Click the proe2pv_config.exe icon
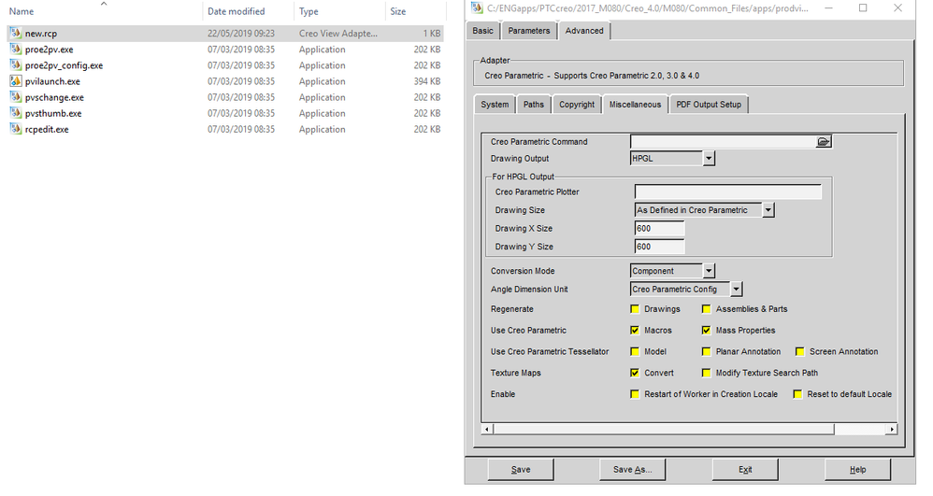The height and width of the screenshot is (496, 933). (15, 65)
